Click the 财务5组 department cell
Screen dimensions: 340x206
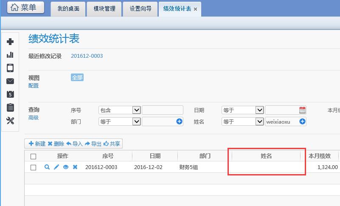188,167
